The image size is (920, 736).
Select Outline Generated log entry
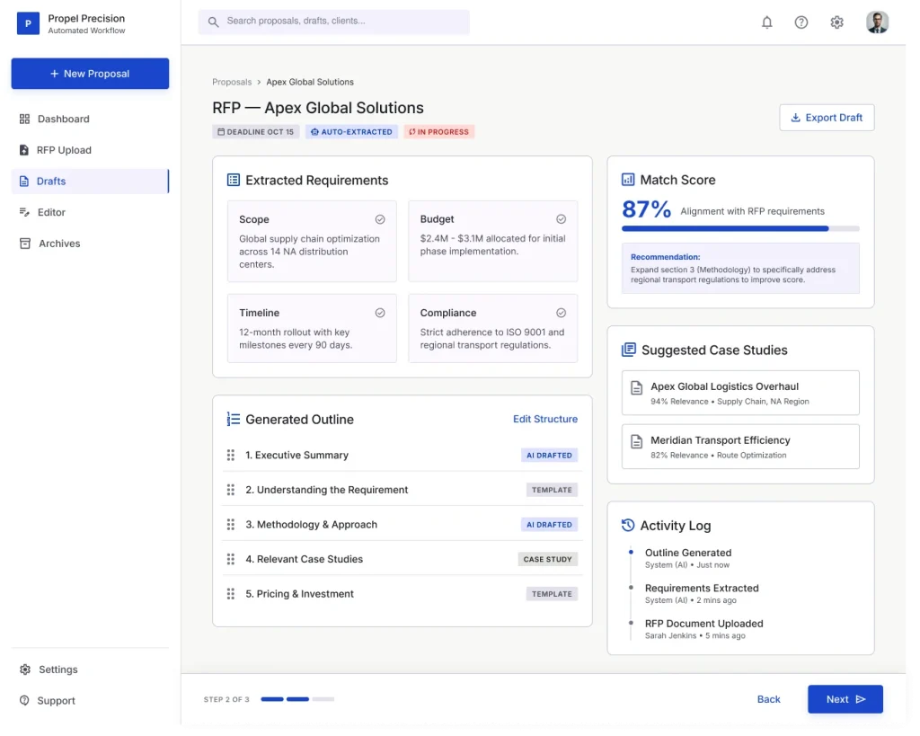click(x=687, y=558)
